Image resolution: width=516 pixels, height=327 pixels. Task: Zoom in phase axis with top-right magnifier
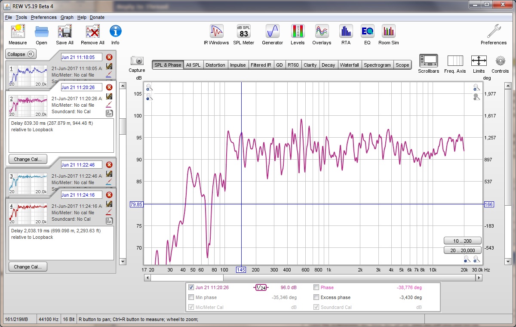coord(476,88)
